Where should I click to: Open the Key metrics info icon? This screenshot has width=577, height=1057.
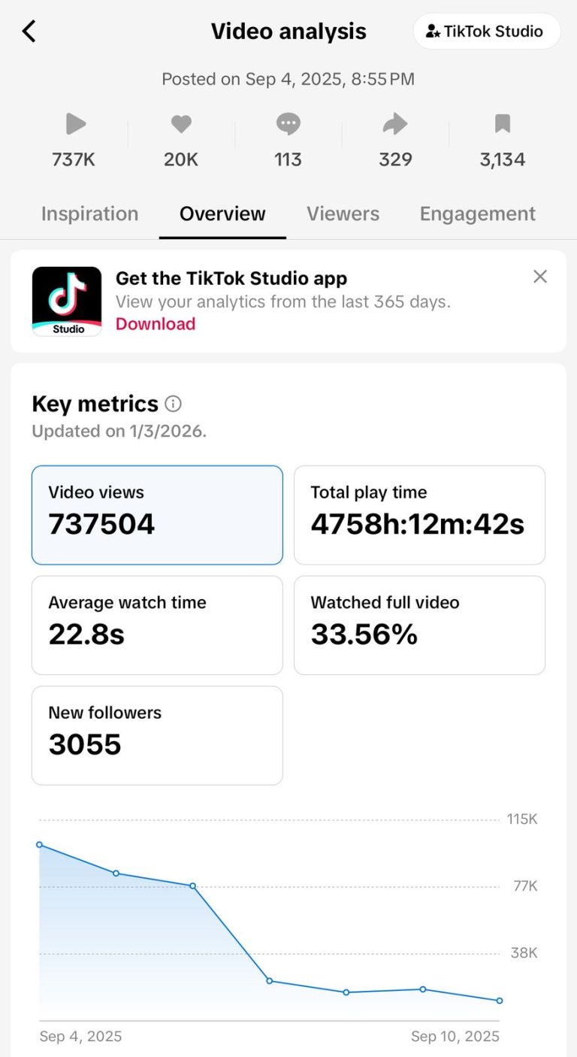173,404
